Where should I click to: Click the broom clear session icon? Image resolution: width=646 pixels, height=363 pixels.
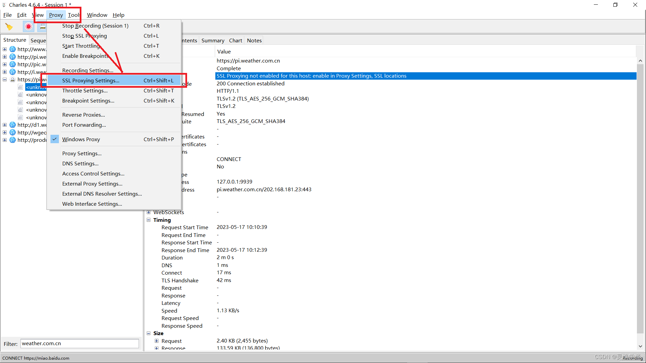click(9, 27)
